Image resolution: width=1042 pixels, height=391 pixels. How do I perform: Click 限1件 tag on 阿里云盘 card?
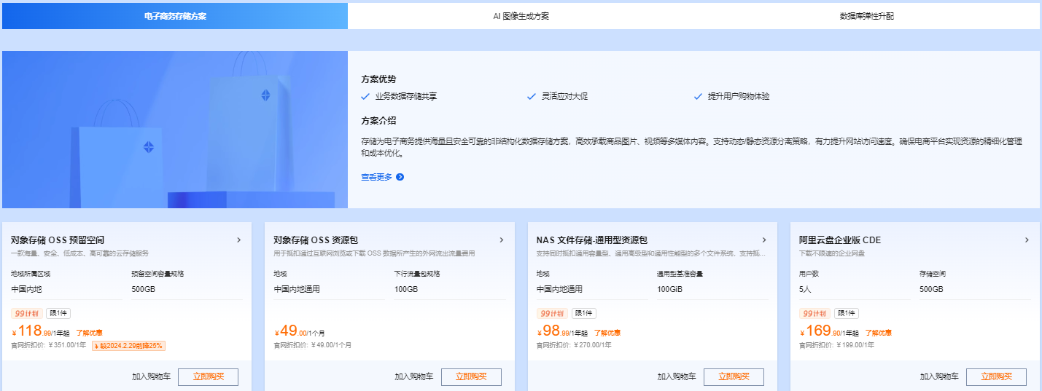(x=847, y=313)
